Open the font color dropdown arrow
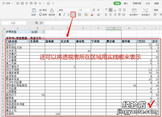 coord(95,15)
